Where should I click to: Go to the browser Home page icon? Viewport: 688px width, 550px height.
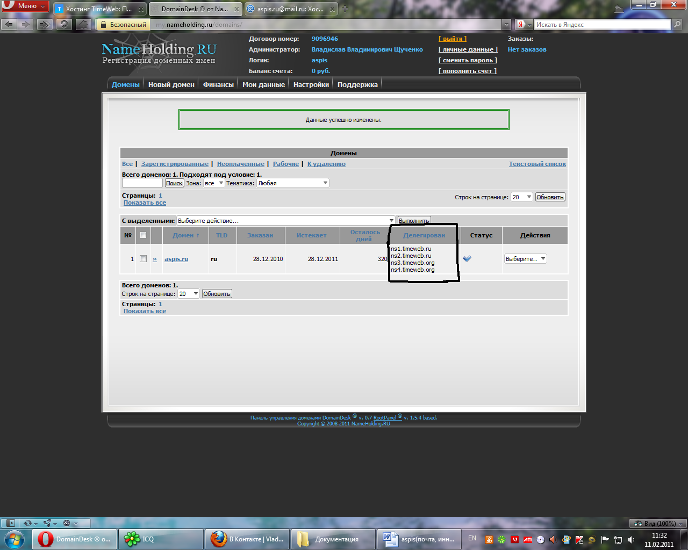[83, 24]
